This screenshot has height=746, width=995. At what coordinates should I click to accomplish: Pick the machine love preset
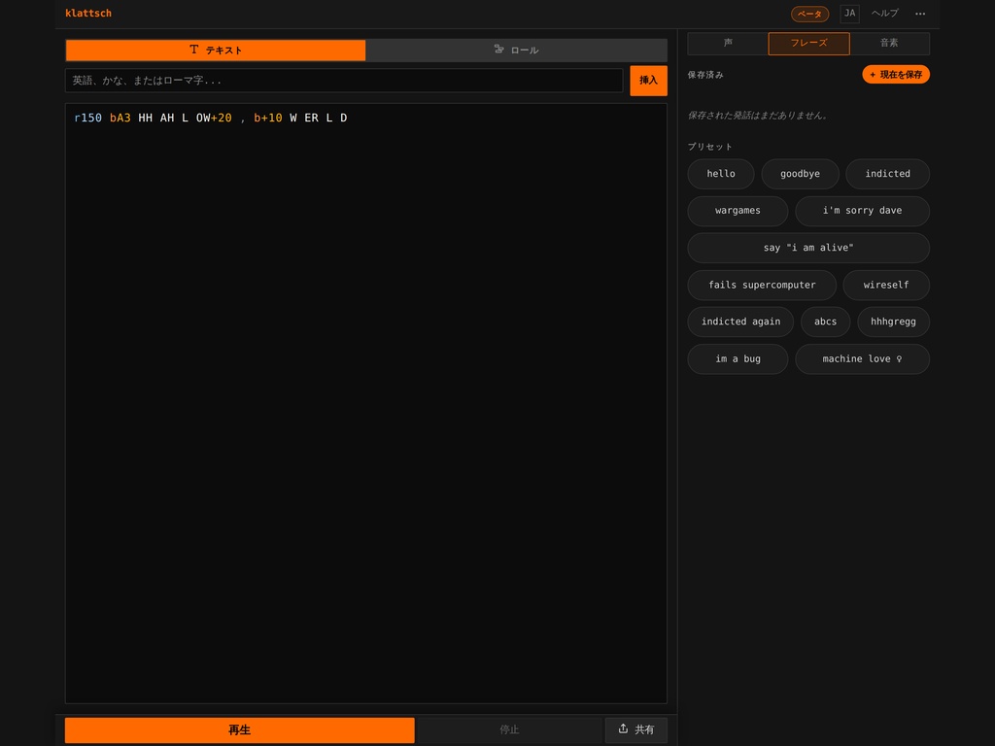(862, 359)
